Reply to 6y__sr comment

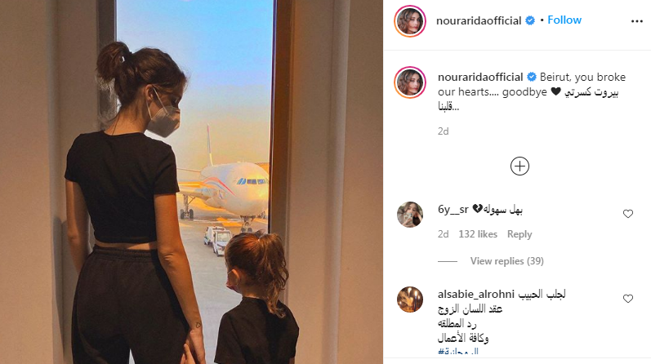coord(519,234)
